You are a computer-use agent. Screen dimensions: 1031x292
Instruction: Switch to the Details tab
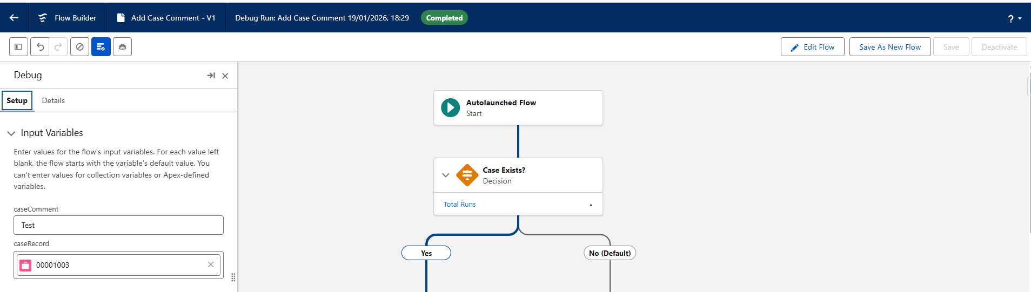(53, 101)
